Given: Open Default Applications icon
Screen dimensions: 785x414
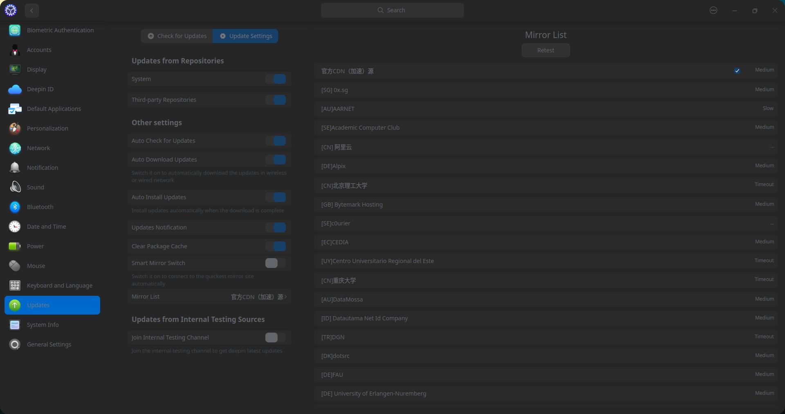Looking at the screenshot, I should (x=15, y=109).
